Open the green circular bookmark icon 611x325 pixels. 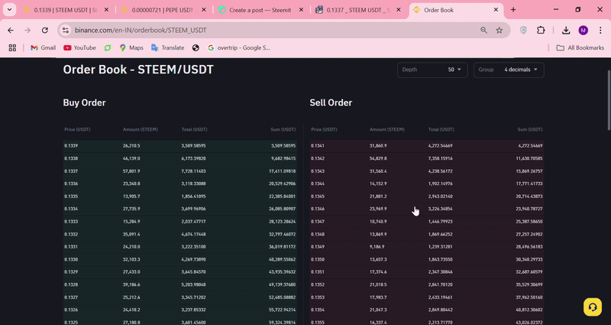(x=108, y=47)
